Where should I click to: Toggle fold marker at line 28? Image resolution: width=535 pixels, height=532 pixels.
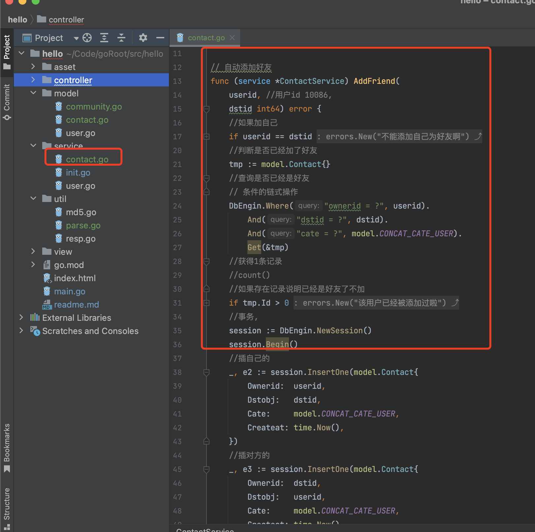[x=206, y=261]
